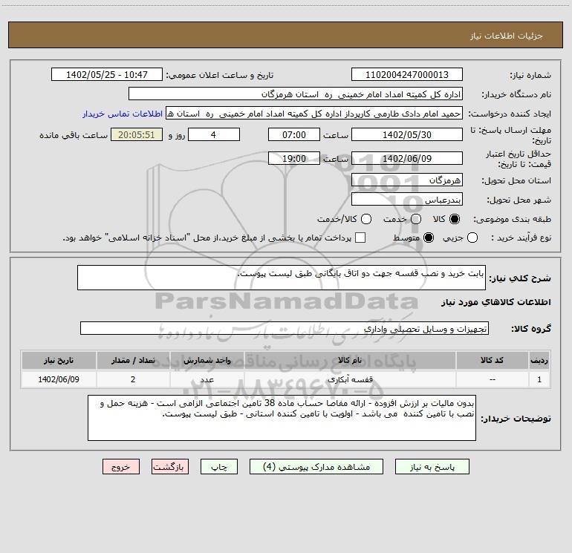Viewport: 572px width, 553px height.
Task: Select the جزیی purchase type radio
Action: [x=472, y=238]
